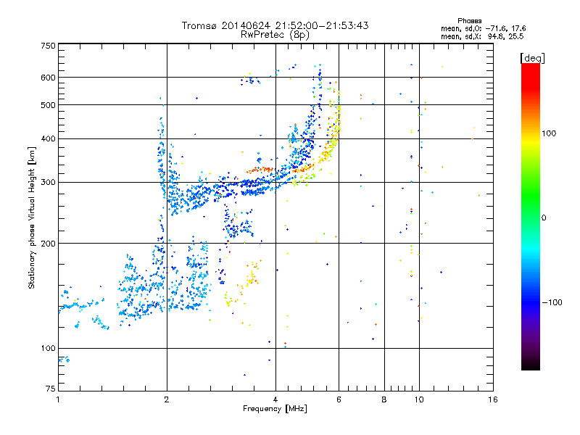Image resolution: width=580 pixels, height=435 pixels.
Task: Click the '[deg]' unit label above colorbar
Action: [532, 58]
